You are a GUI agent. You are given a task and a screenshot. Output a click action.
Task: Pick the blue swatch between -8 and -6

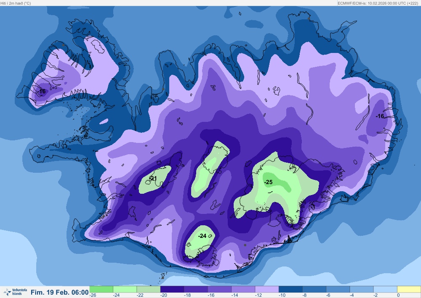pyautogui.click(x=314, y=289)
